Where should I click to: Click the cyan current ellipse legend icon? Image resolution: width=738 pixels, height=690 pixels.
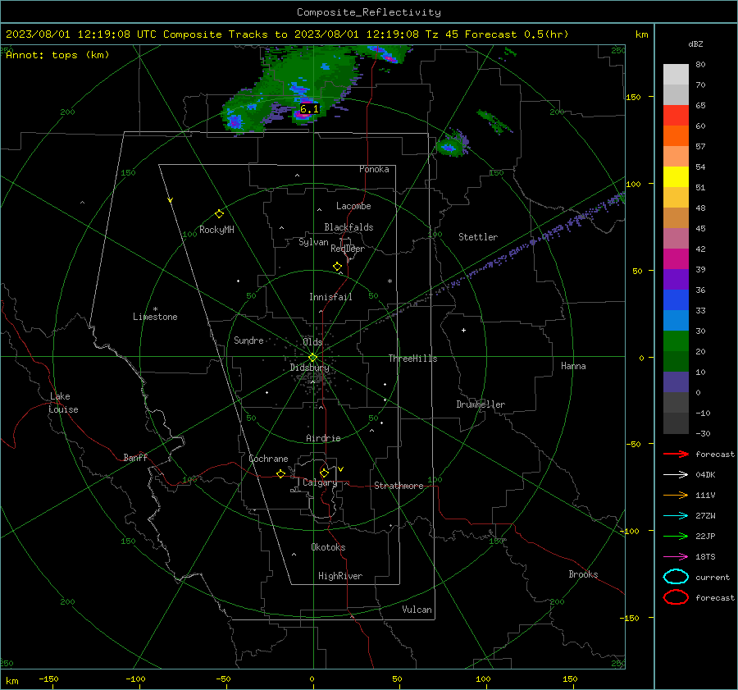pyautogui.click(x=676, y=577)
